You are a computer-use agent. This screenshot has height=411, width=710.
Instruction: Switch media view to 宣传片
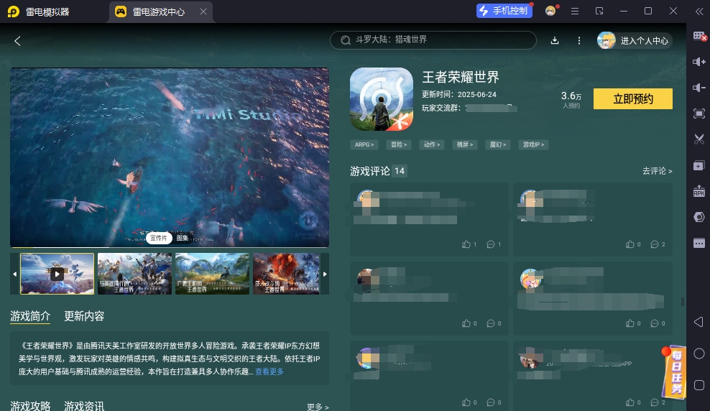159,238
